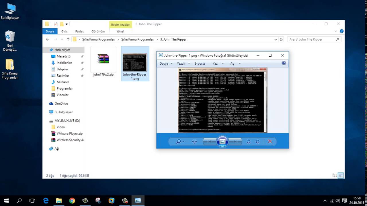Open zoom control in Photo Viewer
The image size is (367, 206).
(x=180, y=141)
